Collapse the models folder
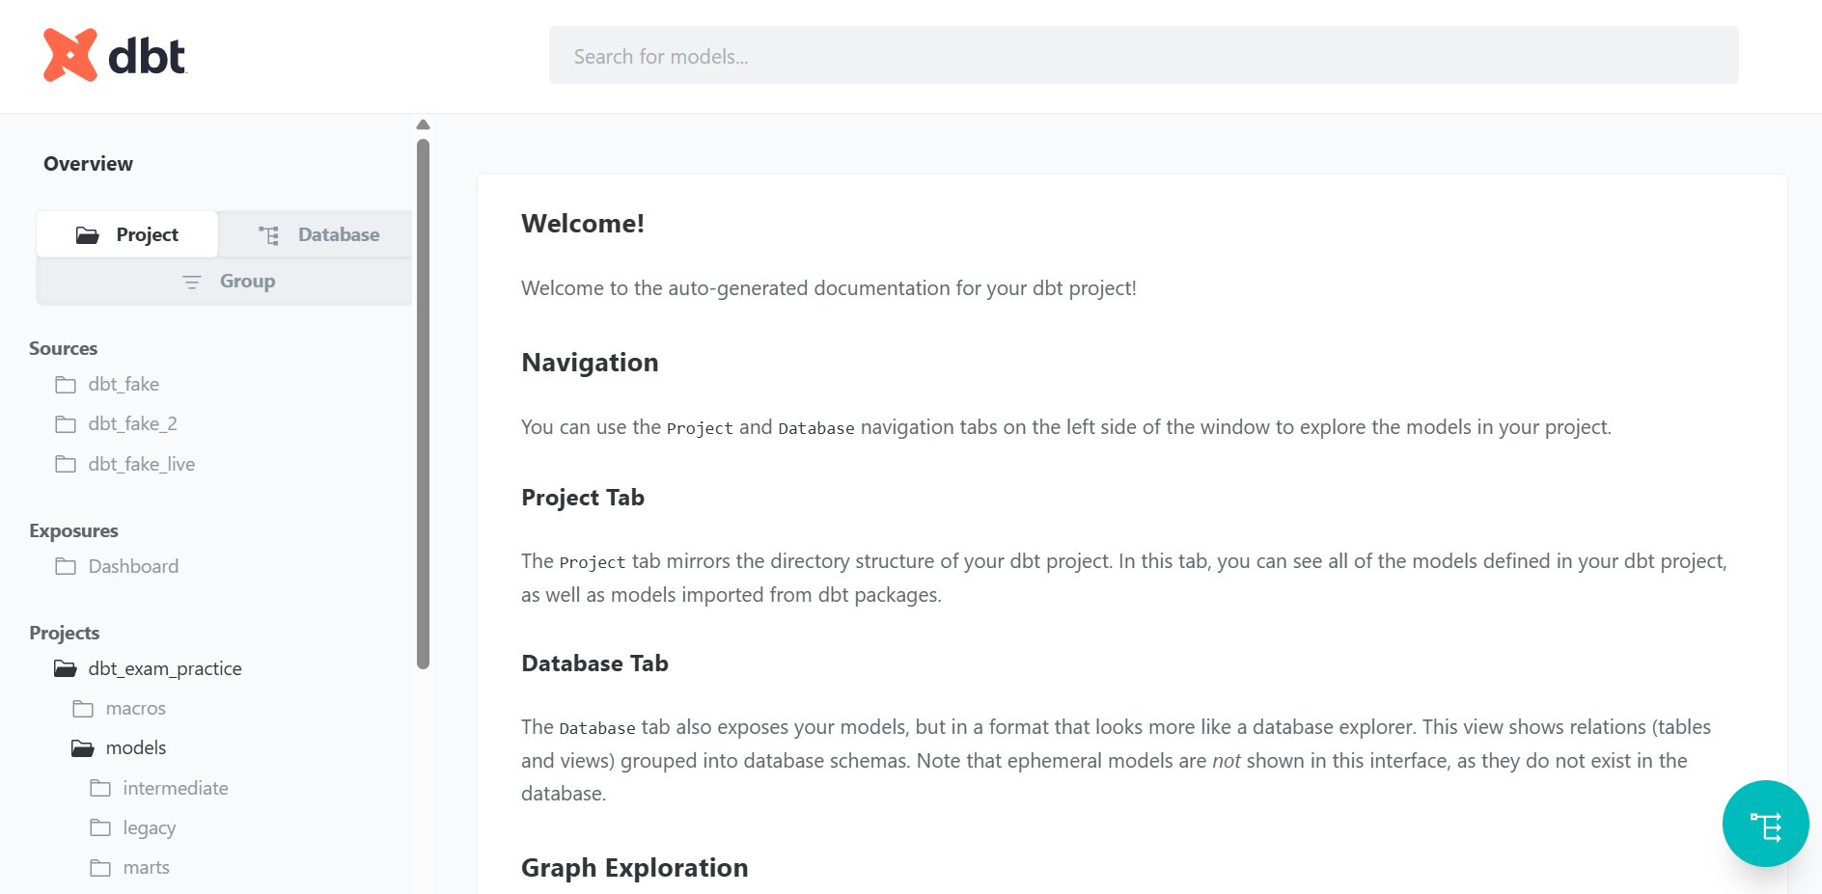The height and width of the screenshot is (894, 1822). 136,747
